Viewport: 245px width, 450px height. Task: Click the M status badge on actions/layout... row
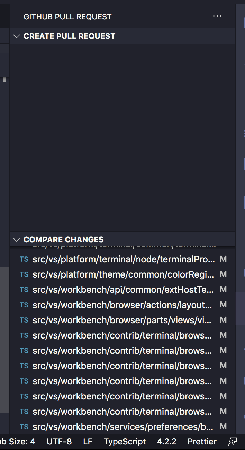point(223,305)
